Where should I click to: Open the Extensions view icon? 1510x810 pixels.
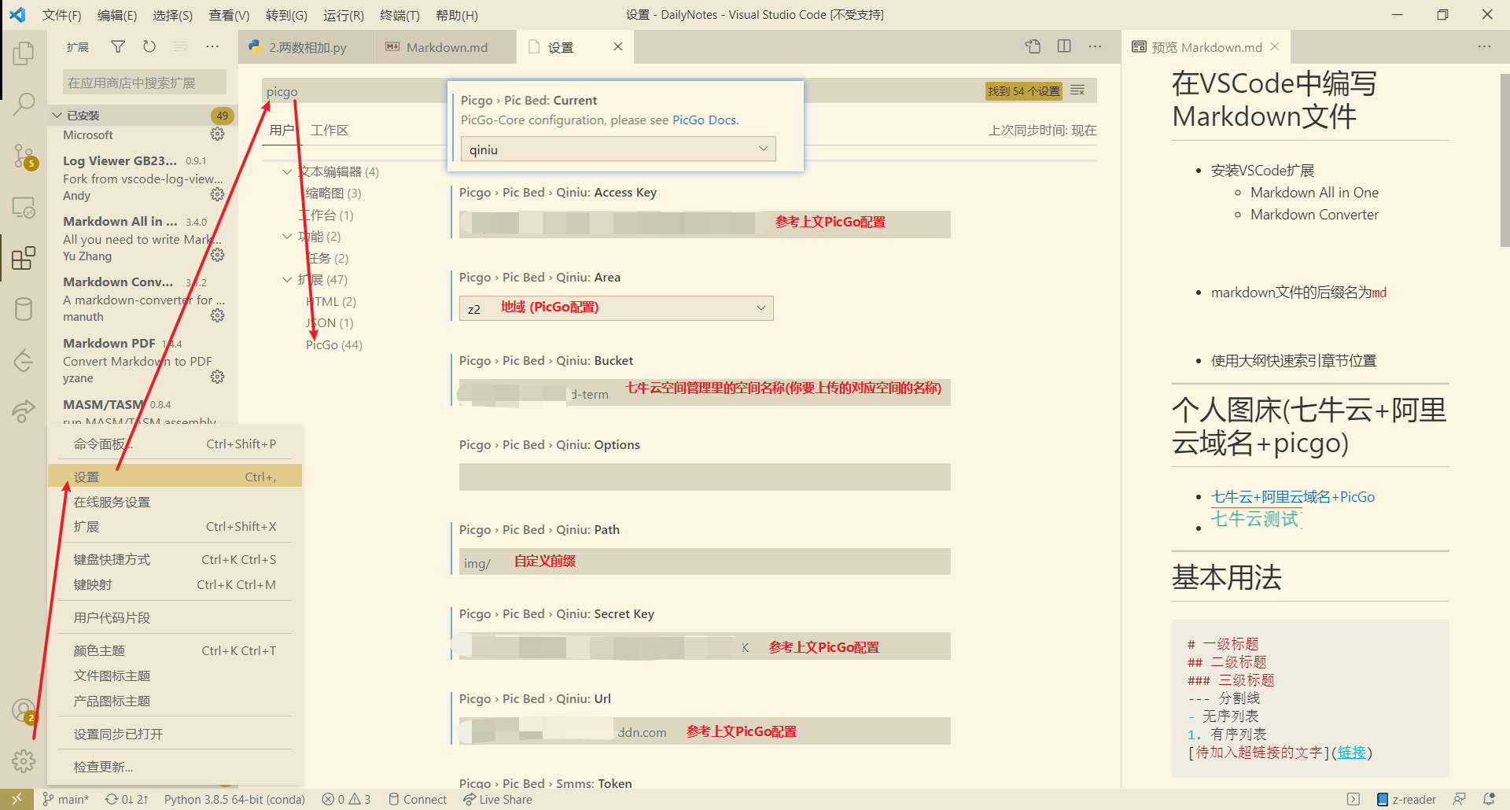tap(24, 258)
